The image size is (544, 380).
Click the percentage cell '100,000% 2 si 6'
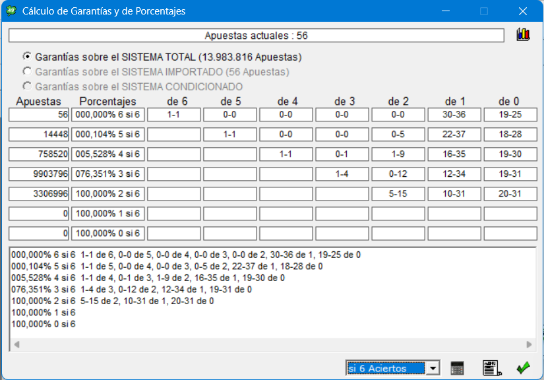[108, 194]
